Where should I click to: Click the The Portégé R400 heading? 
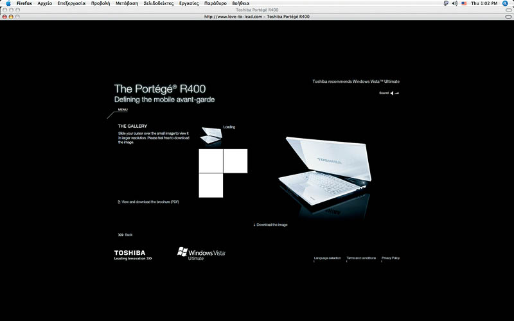coord(160,89)
